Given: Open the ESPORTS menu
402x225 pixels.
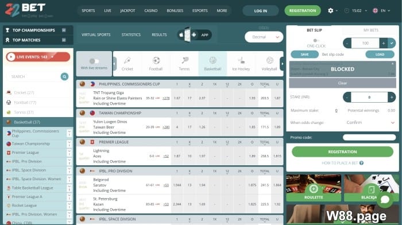Looking at the screenshot, I should (200, 11).
